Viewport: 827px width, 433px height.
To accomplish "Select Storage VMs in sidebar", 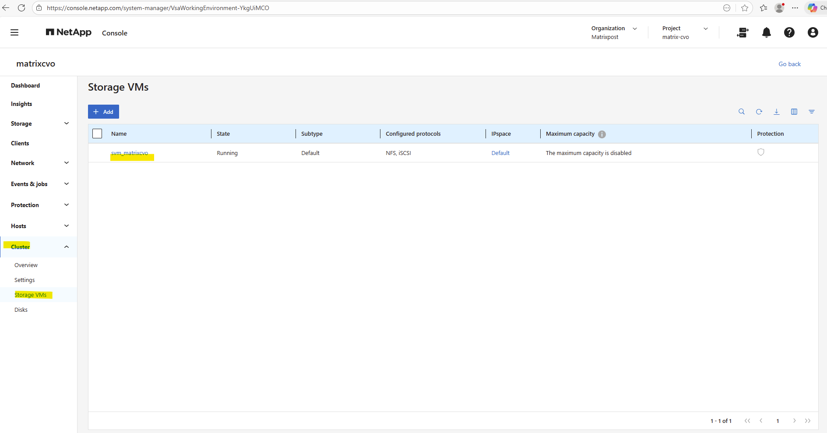I will click(x=31, y=295).
